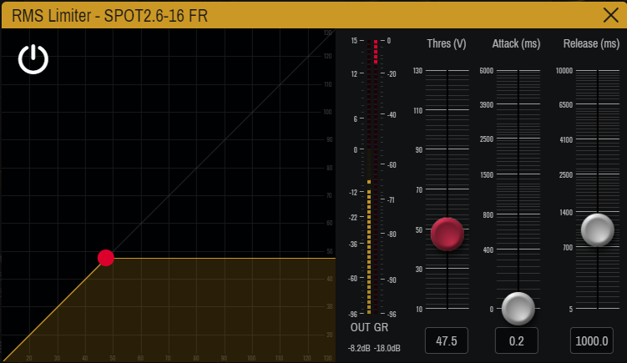Click the 4100 mark on release scale
This screenshot has width=627, height=363.
point(566,140)
